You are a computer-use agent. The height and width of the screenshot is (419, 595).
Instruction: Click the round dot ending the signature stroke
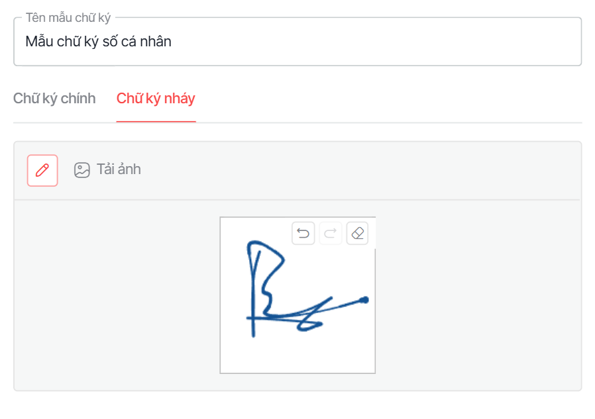click(364, 300)
